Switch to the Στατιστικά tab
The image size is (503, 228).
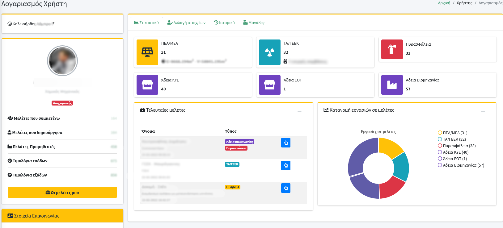[146, 23]
